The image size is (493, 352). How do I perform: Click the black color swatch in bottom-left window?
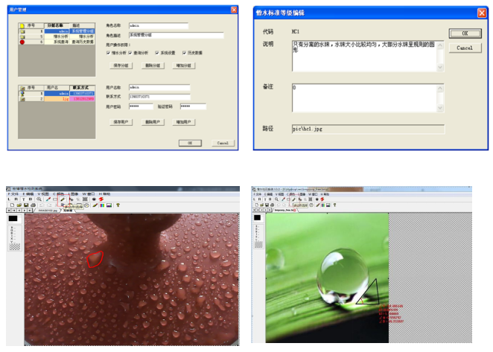pyautogui.click(x=13, y=219)
